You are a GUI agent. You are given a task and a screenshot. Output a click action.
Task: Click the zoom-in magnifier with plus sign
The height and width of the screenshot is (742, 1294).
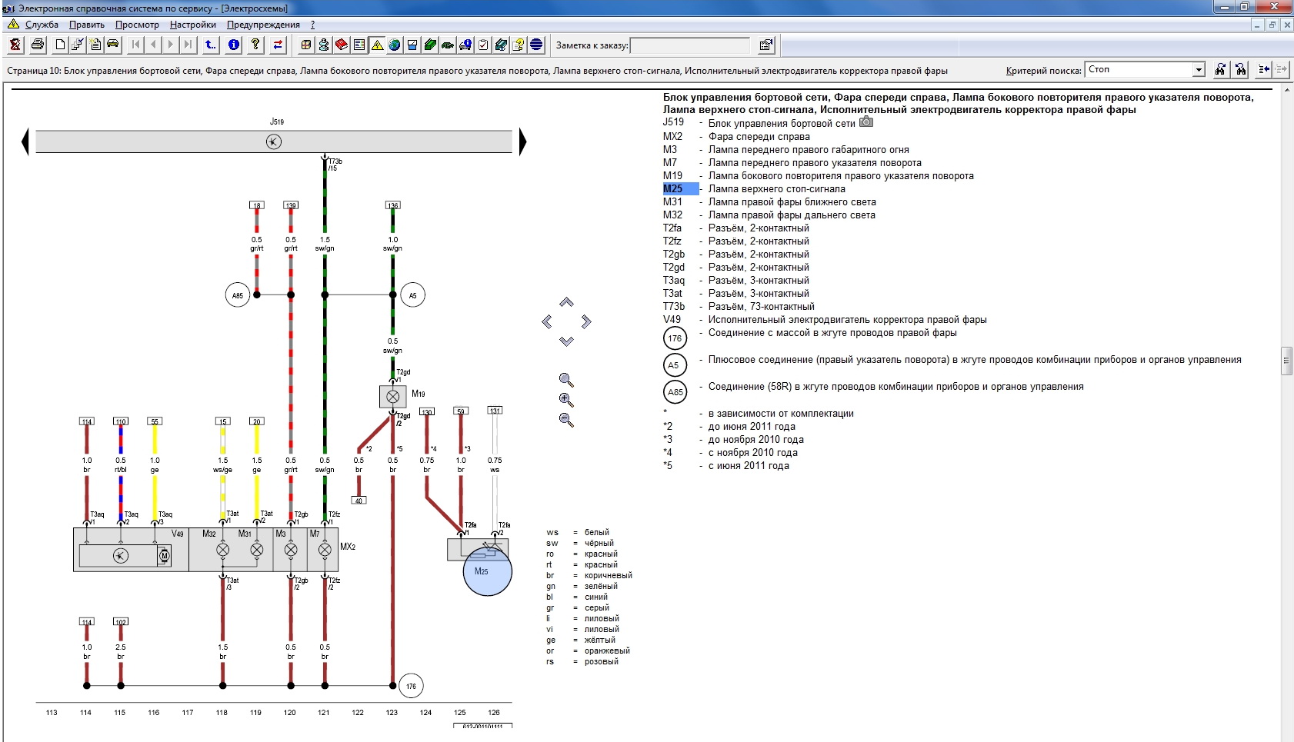566,400
